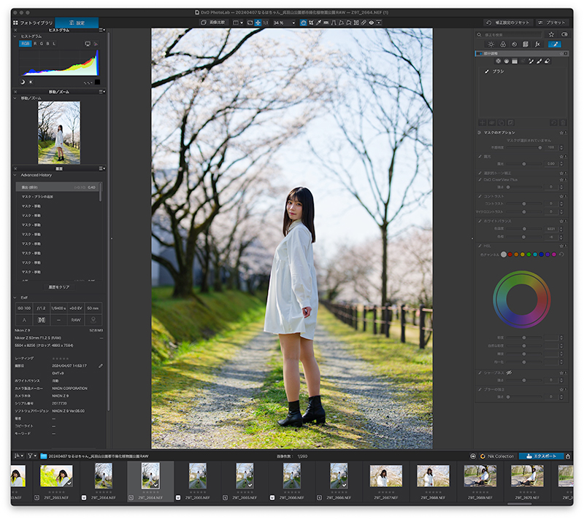Select the red channel swatch in HSL

click(510, 254)
